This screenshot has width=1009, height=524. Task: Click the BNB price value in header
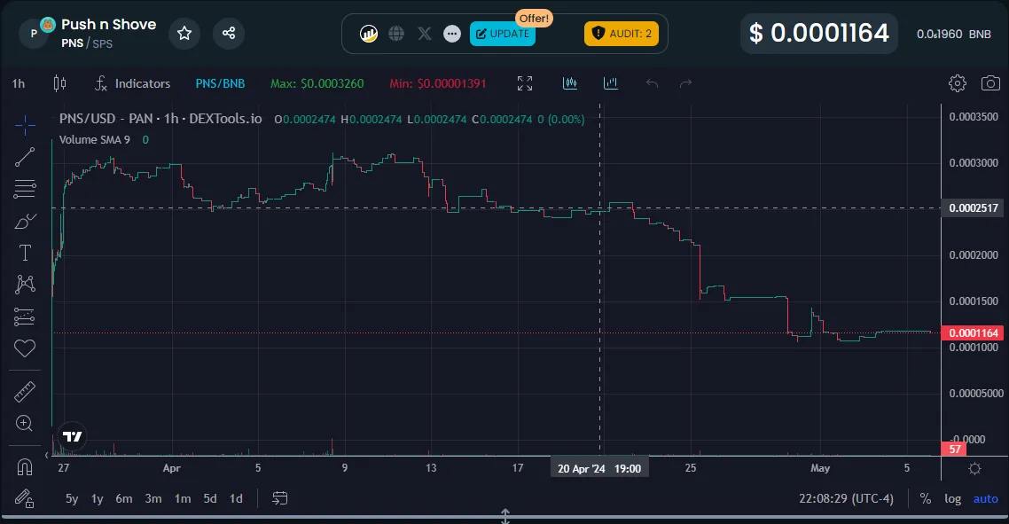point(954,34)
